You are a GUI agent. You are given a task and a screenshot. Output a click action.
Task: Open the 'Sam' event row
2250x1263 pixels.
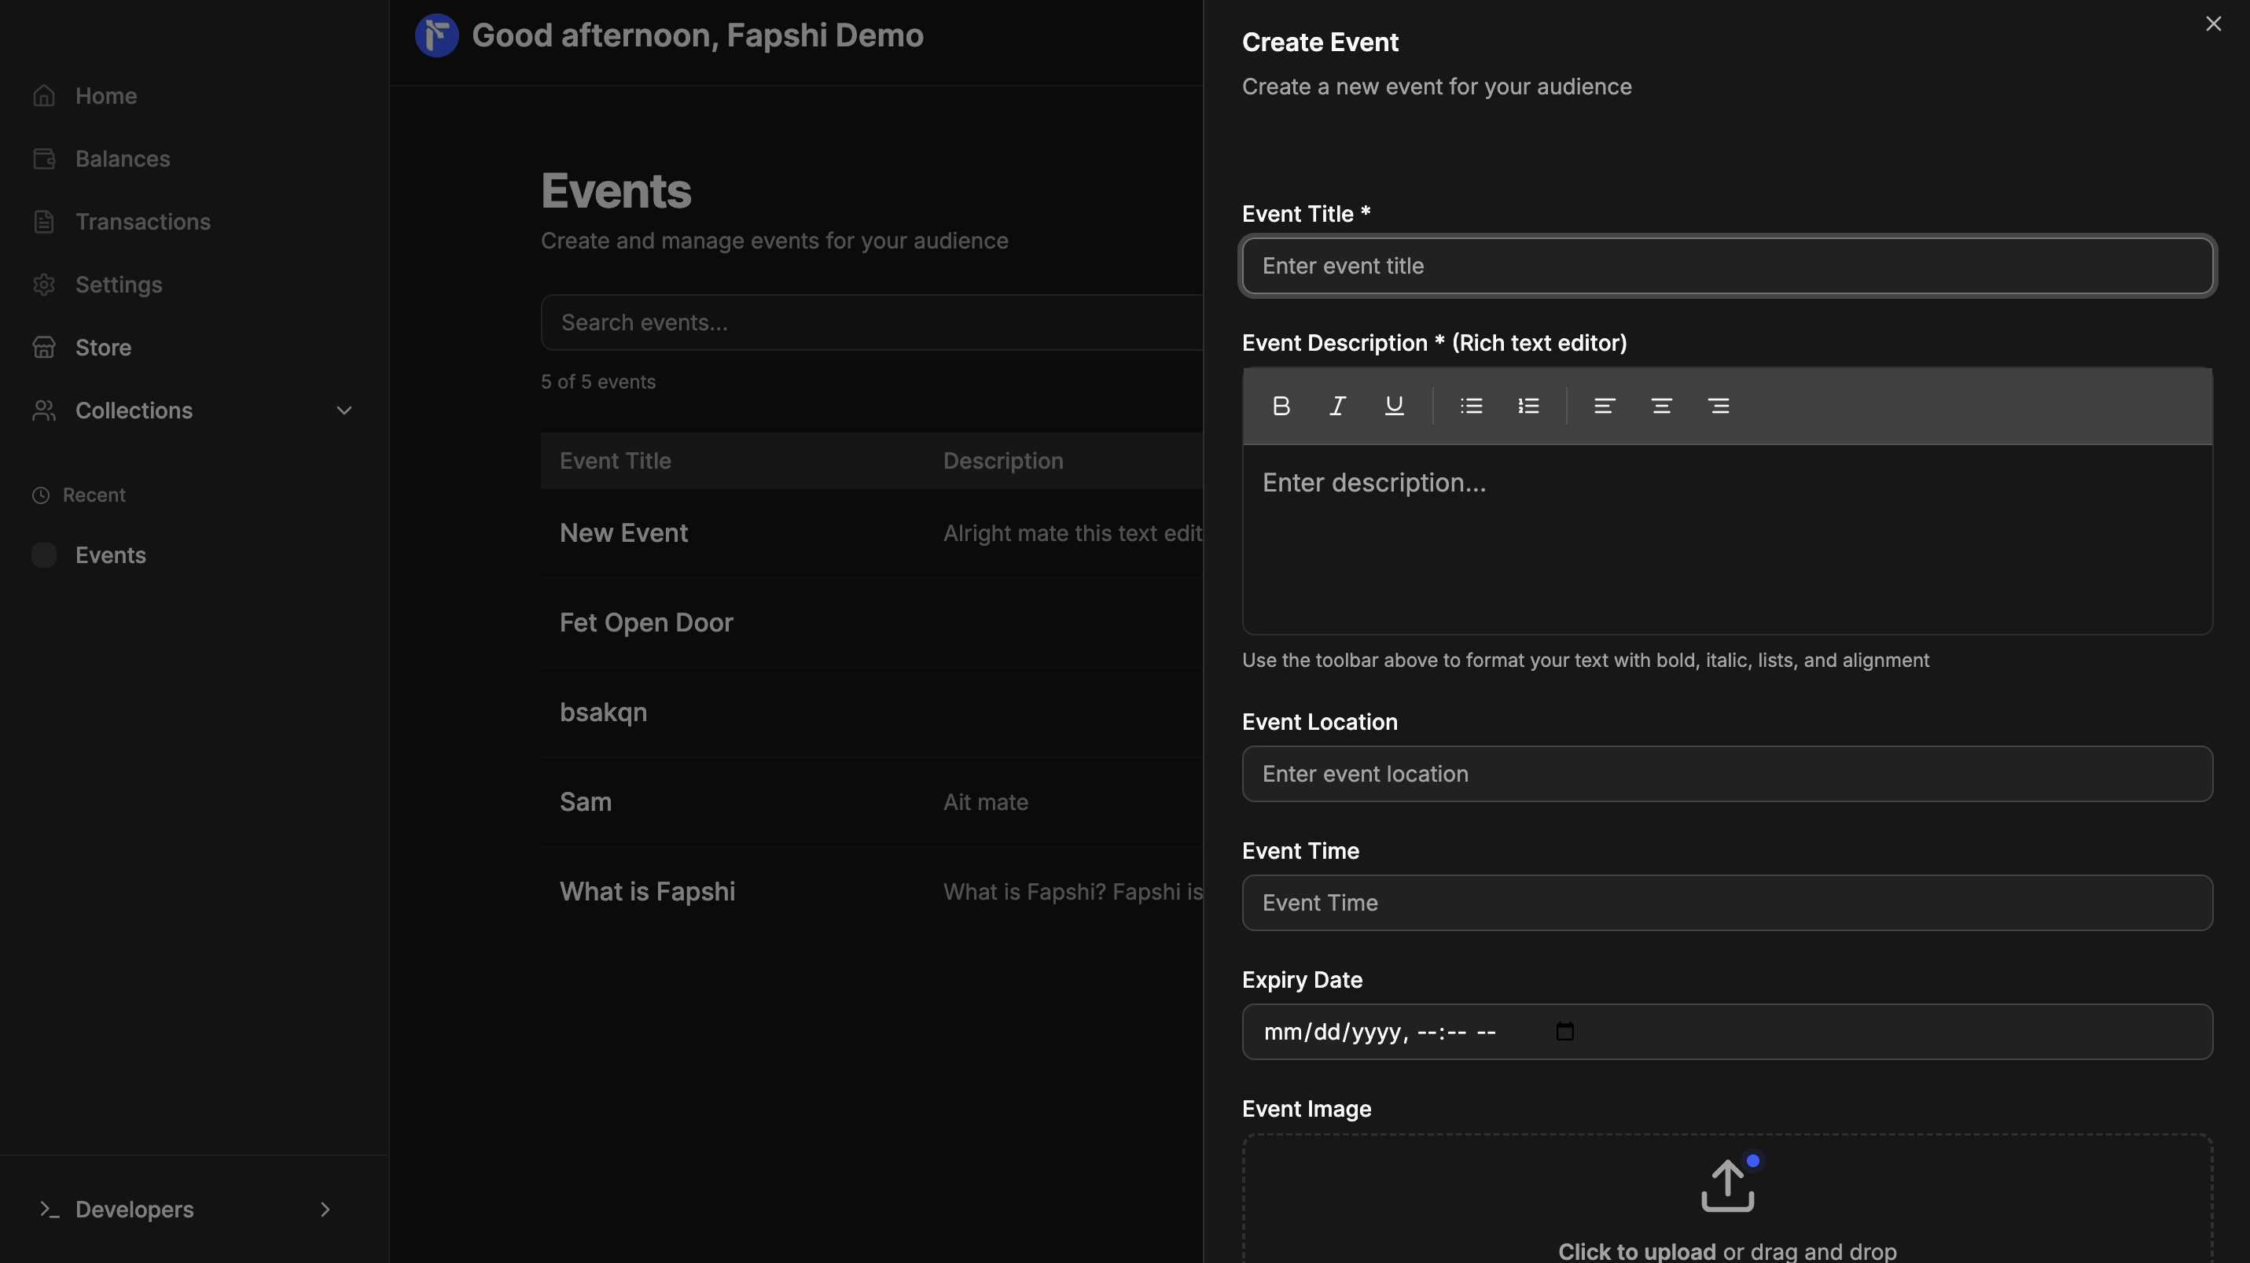tap(872, 802)
